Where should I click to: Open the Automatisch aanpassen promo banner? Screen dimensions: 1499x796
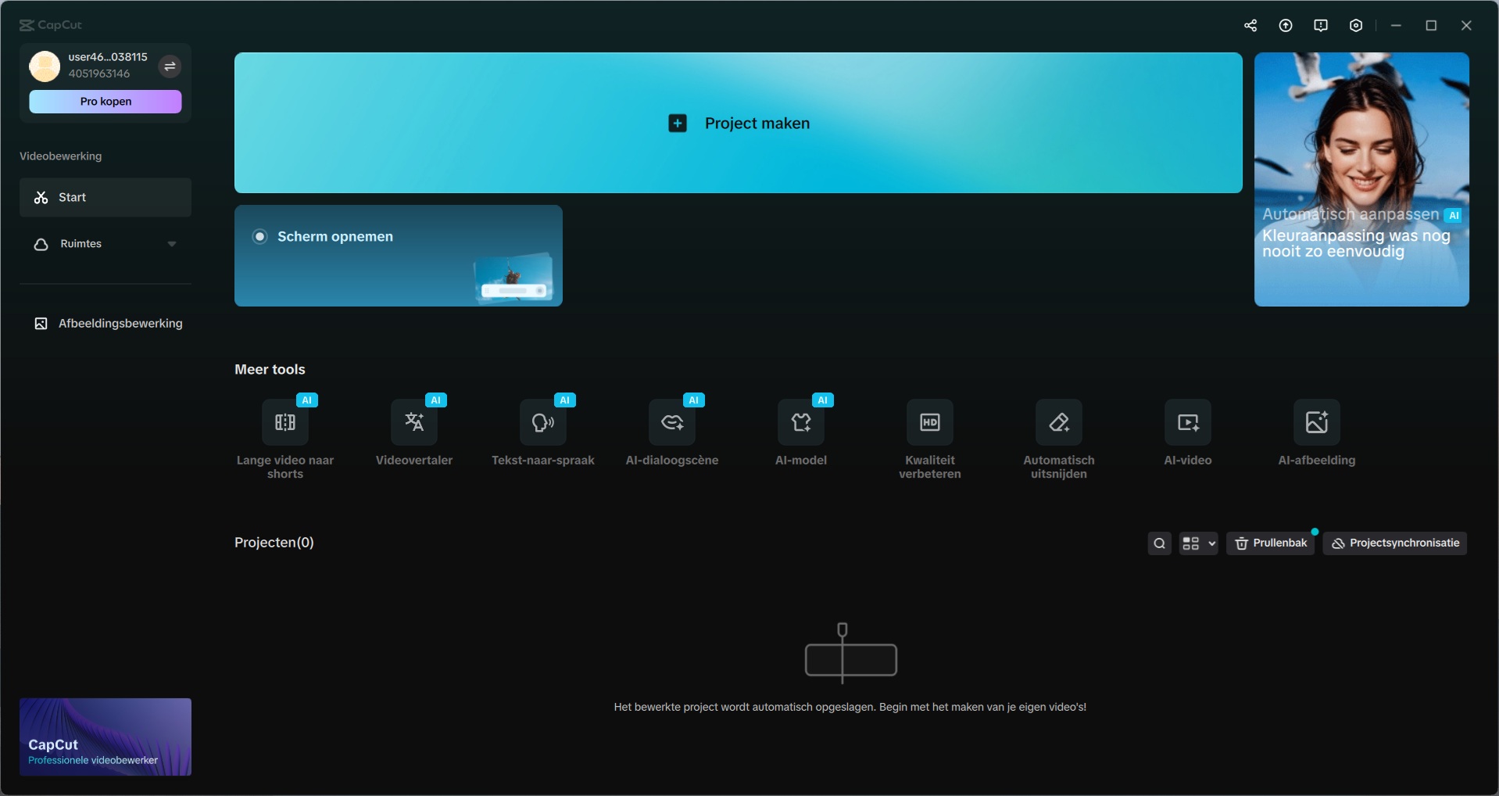coord(1361,179)
